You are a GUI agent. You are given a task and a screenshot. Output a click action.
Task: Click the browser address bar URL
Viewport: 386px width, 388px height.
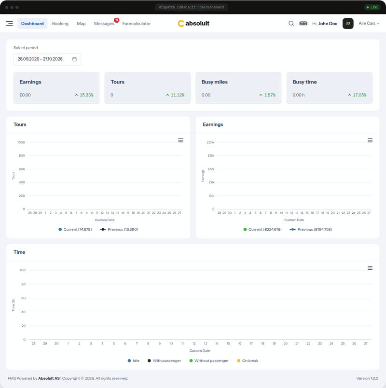[x=191, y=7]
